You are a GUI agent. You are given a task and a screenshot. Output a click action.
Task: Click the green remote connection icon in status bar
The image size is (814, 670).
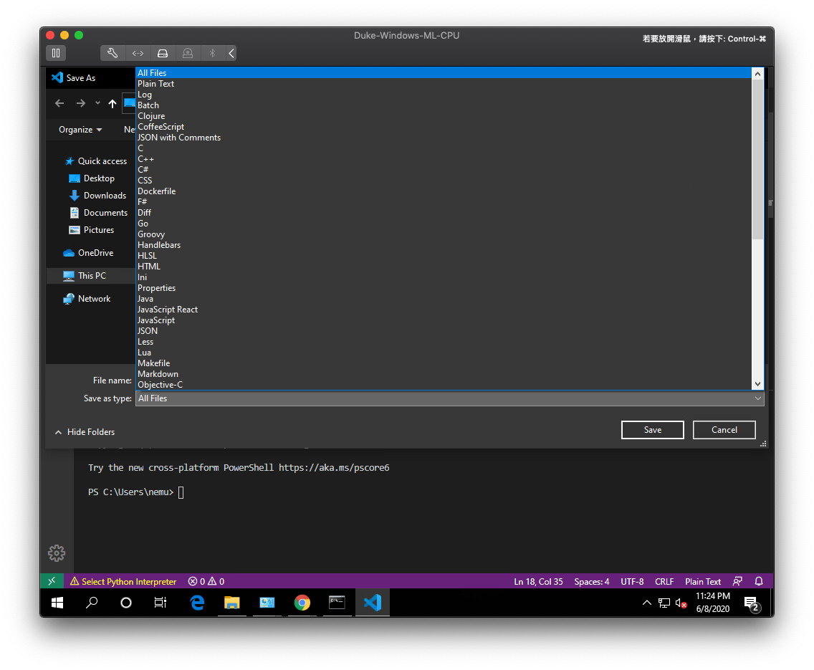coord(51,580)
